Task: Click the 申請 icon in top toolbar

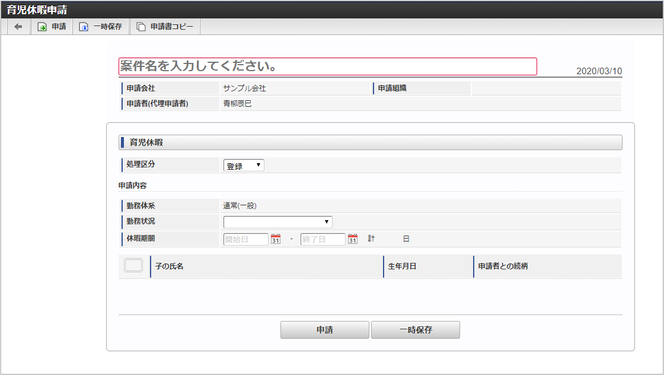Action: [43, 27]
